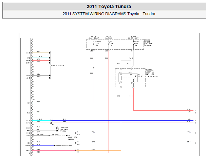Click '2011 SYSTEM WIRING DIAGRAMS Toyota - Tundra' subtitle
Viewport: 206px width, 156px height.
(x=109, y=14)
